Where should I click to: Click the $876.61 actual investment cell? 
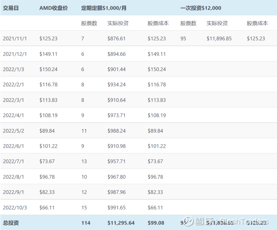point(116,39)
